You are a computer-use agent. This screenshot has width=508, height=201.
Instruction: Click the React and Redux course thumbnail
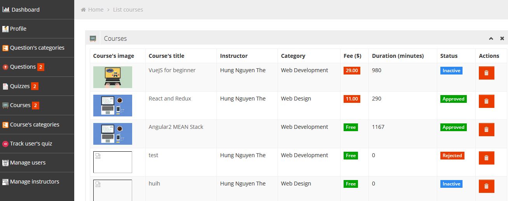[113, 106]
